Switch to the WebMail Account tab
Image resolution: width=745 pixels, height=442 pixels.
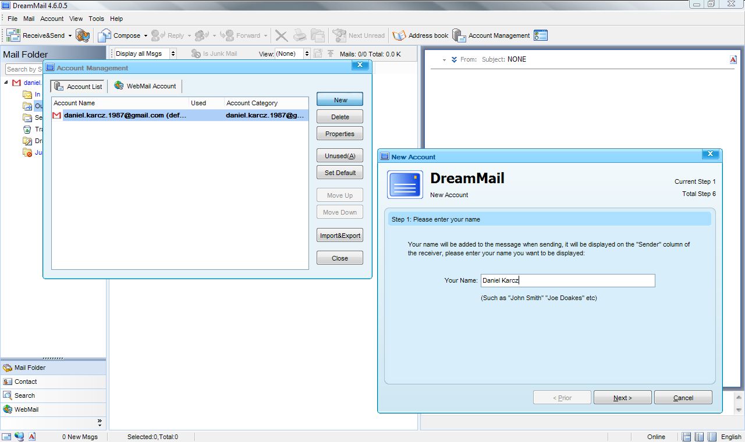[145, 86]
